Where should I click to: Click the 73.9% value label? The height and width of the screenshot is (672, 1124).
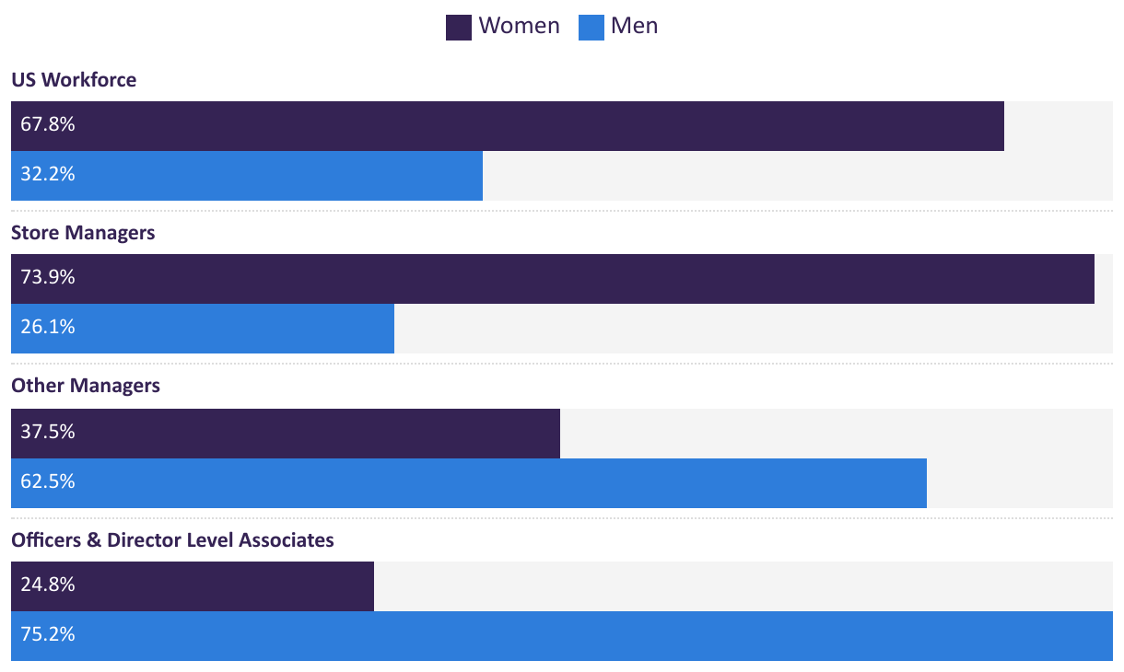pyautogui.click(x=48, y=278)
